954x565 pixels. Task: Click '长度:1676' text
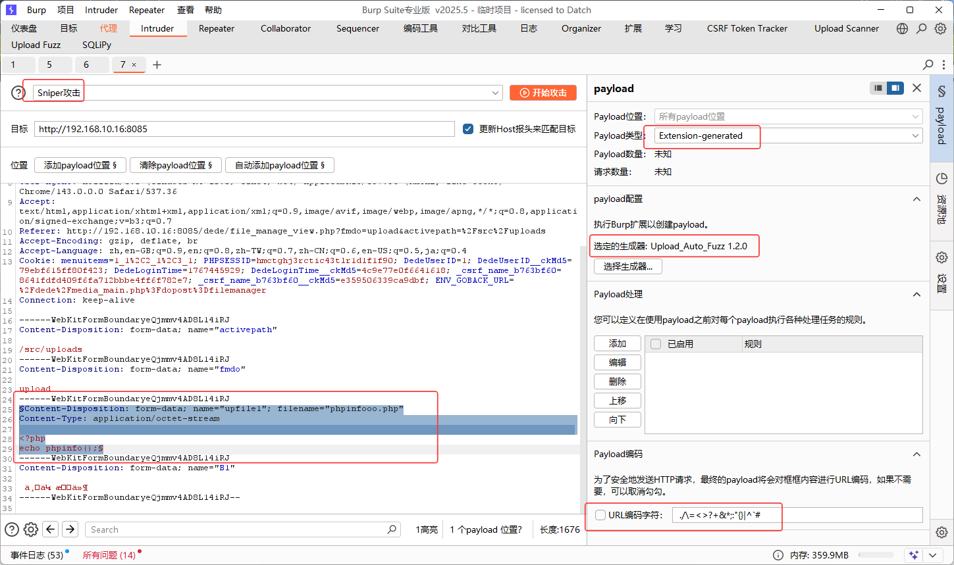(x=560, y=529)
